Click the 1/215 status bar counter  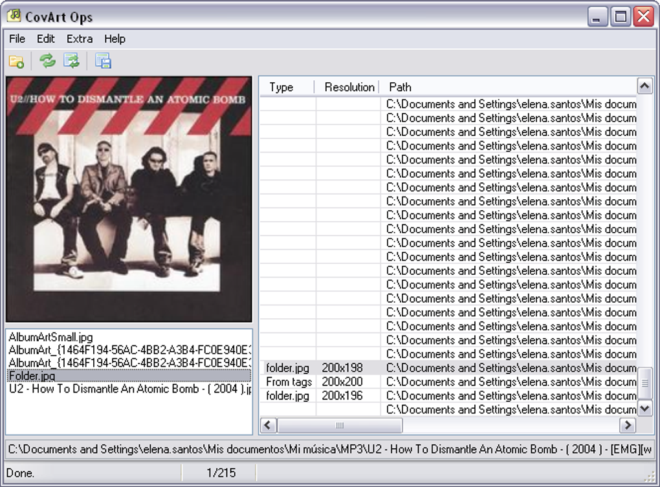click(x=221, y=473)
